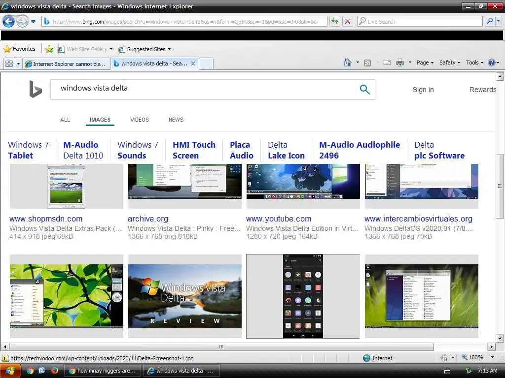Screen dimensions: 505x378
Task: Click the 7:13 AM system clock
Action: (487, 371)
